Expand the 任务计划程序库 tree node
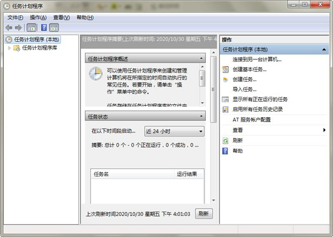 9,48
